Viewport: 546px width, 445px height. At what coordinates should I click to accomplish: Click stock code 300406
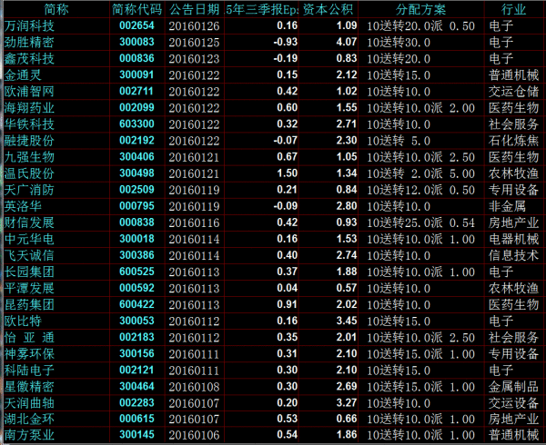pyautogui.click(x=136, y=157)
